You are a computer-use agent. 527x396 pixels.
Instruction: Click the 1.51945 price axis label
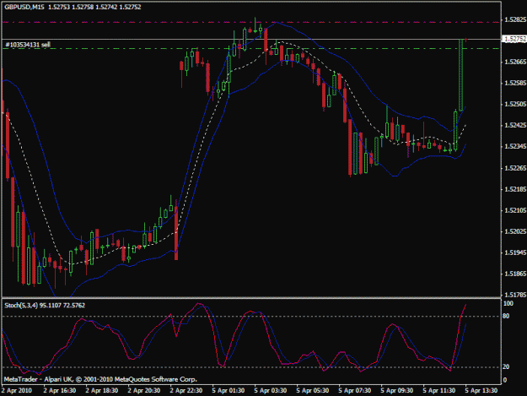pyautogui.click(x=515, y=252)
